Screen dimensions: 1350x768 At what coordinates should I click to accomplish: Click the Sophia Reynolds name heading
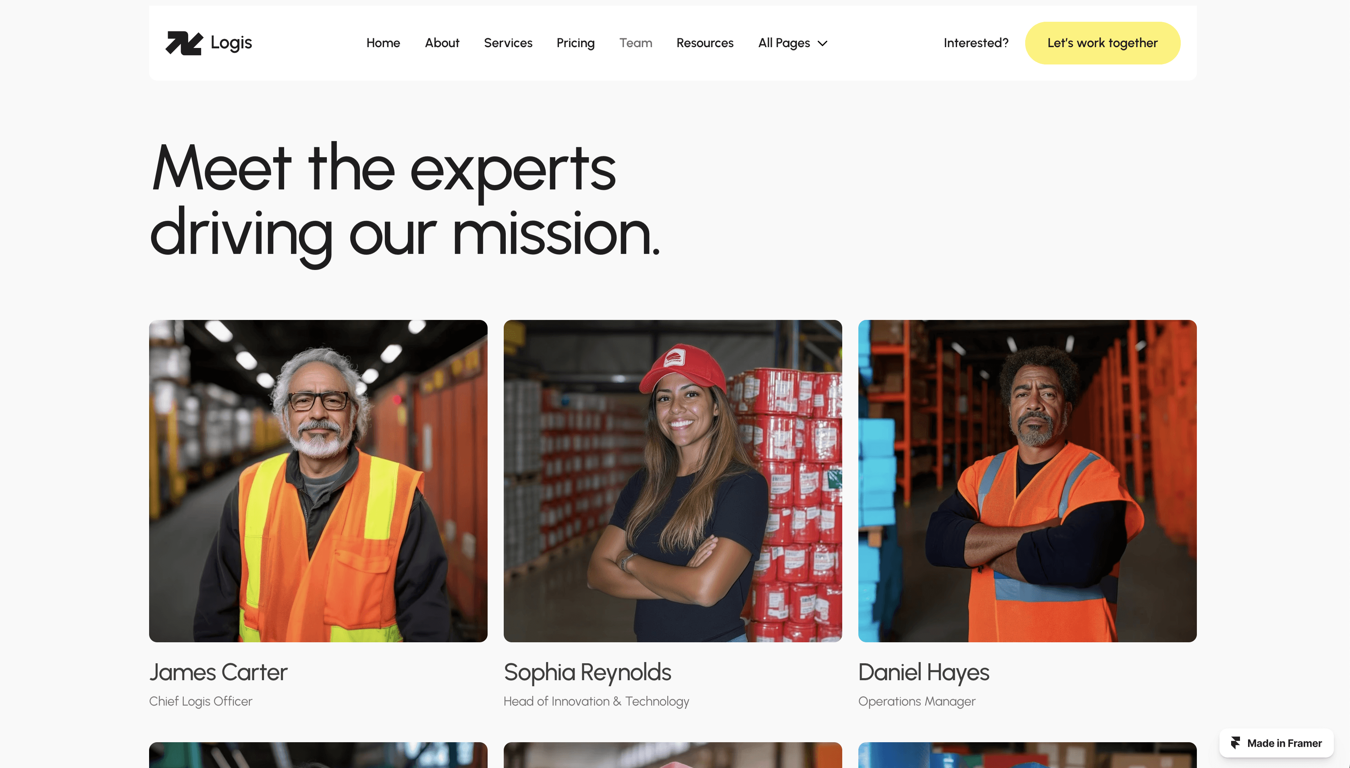click(x=587, y=672)
